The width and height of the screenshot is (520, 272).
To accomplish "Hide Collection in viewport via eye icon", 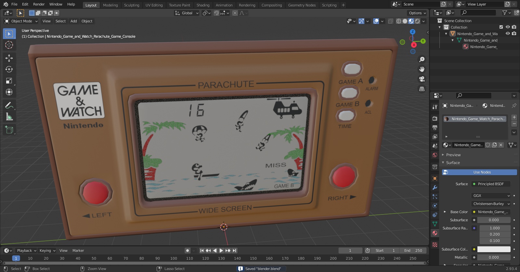I will click(x=508, y=27).
